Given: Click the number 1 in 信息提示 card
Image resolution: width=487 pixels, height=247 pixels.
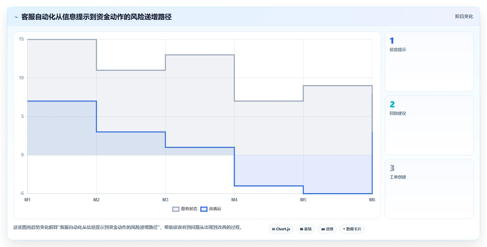Looking at the screenshot, I should coord(392,41).
